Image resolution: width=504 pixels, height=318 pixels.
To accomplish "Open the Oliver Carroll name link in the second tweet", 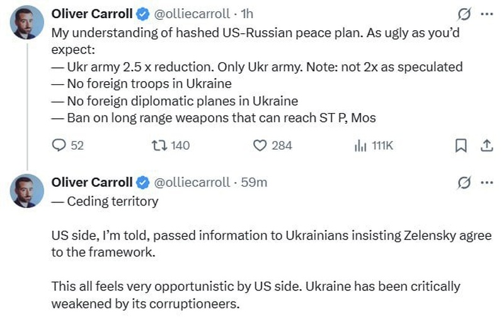I will (x=92, y=182).
